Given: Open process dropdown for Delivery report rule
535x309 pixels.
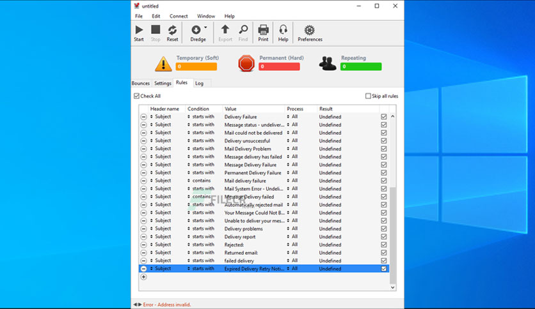Looking at the screenshot, I should (288, 236).
